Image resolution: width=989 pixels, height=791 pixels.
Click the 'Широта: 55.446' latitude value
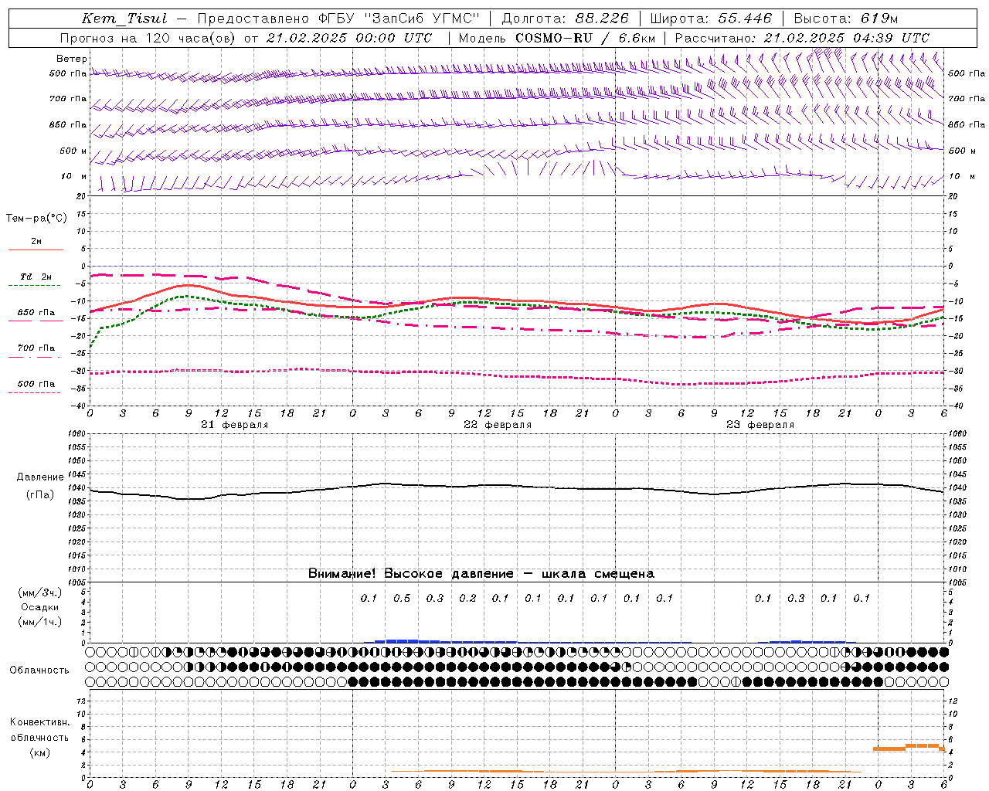point(711,19)
